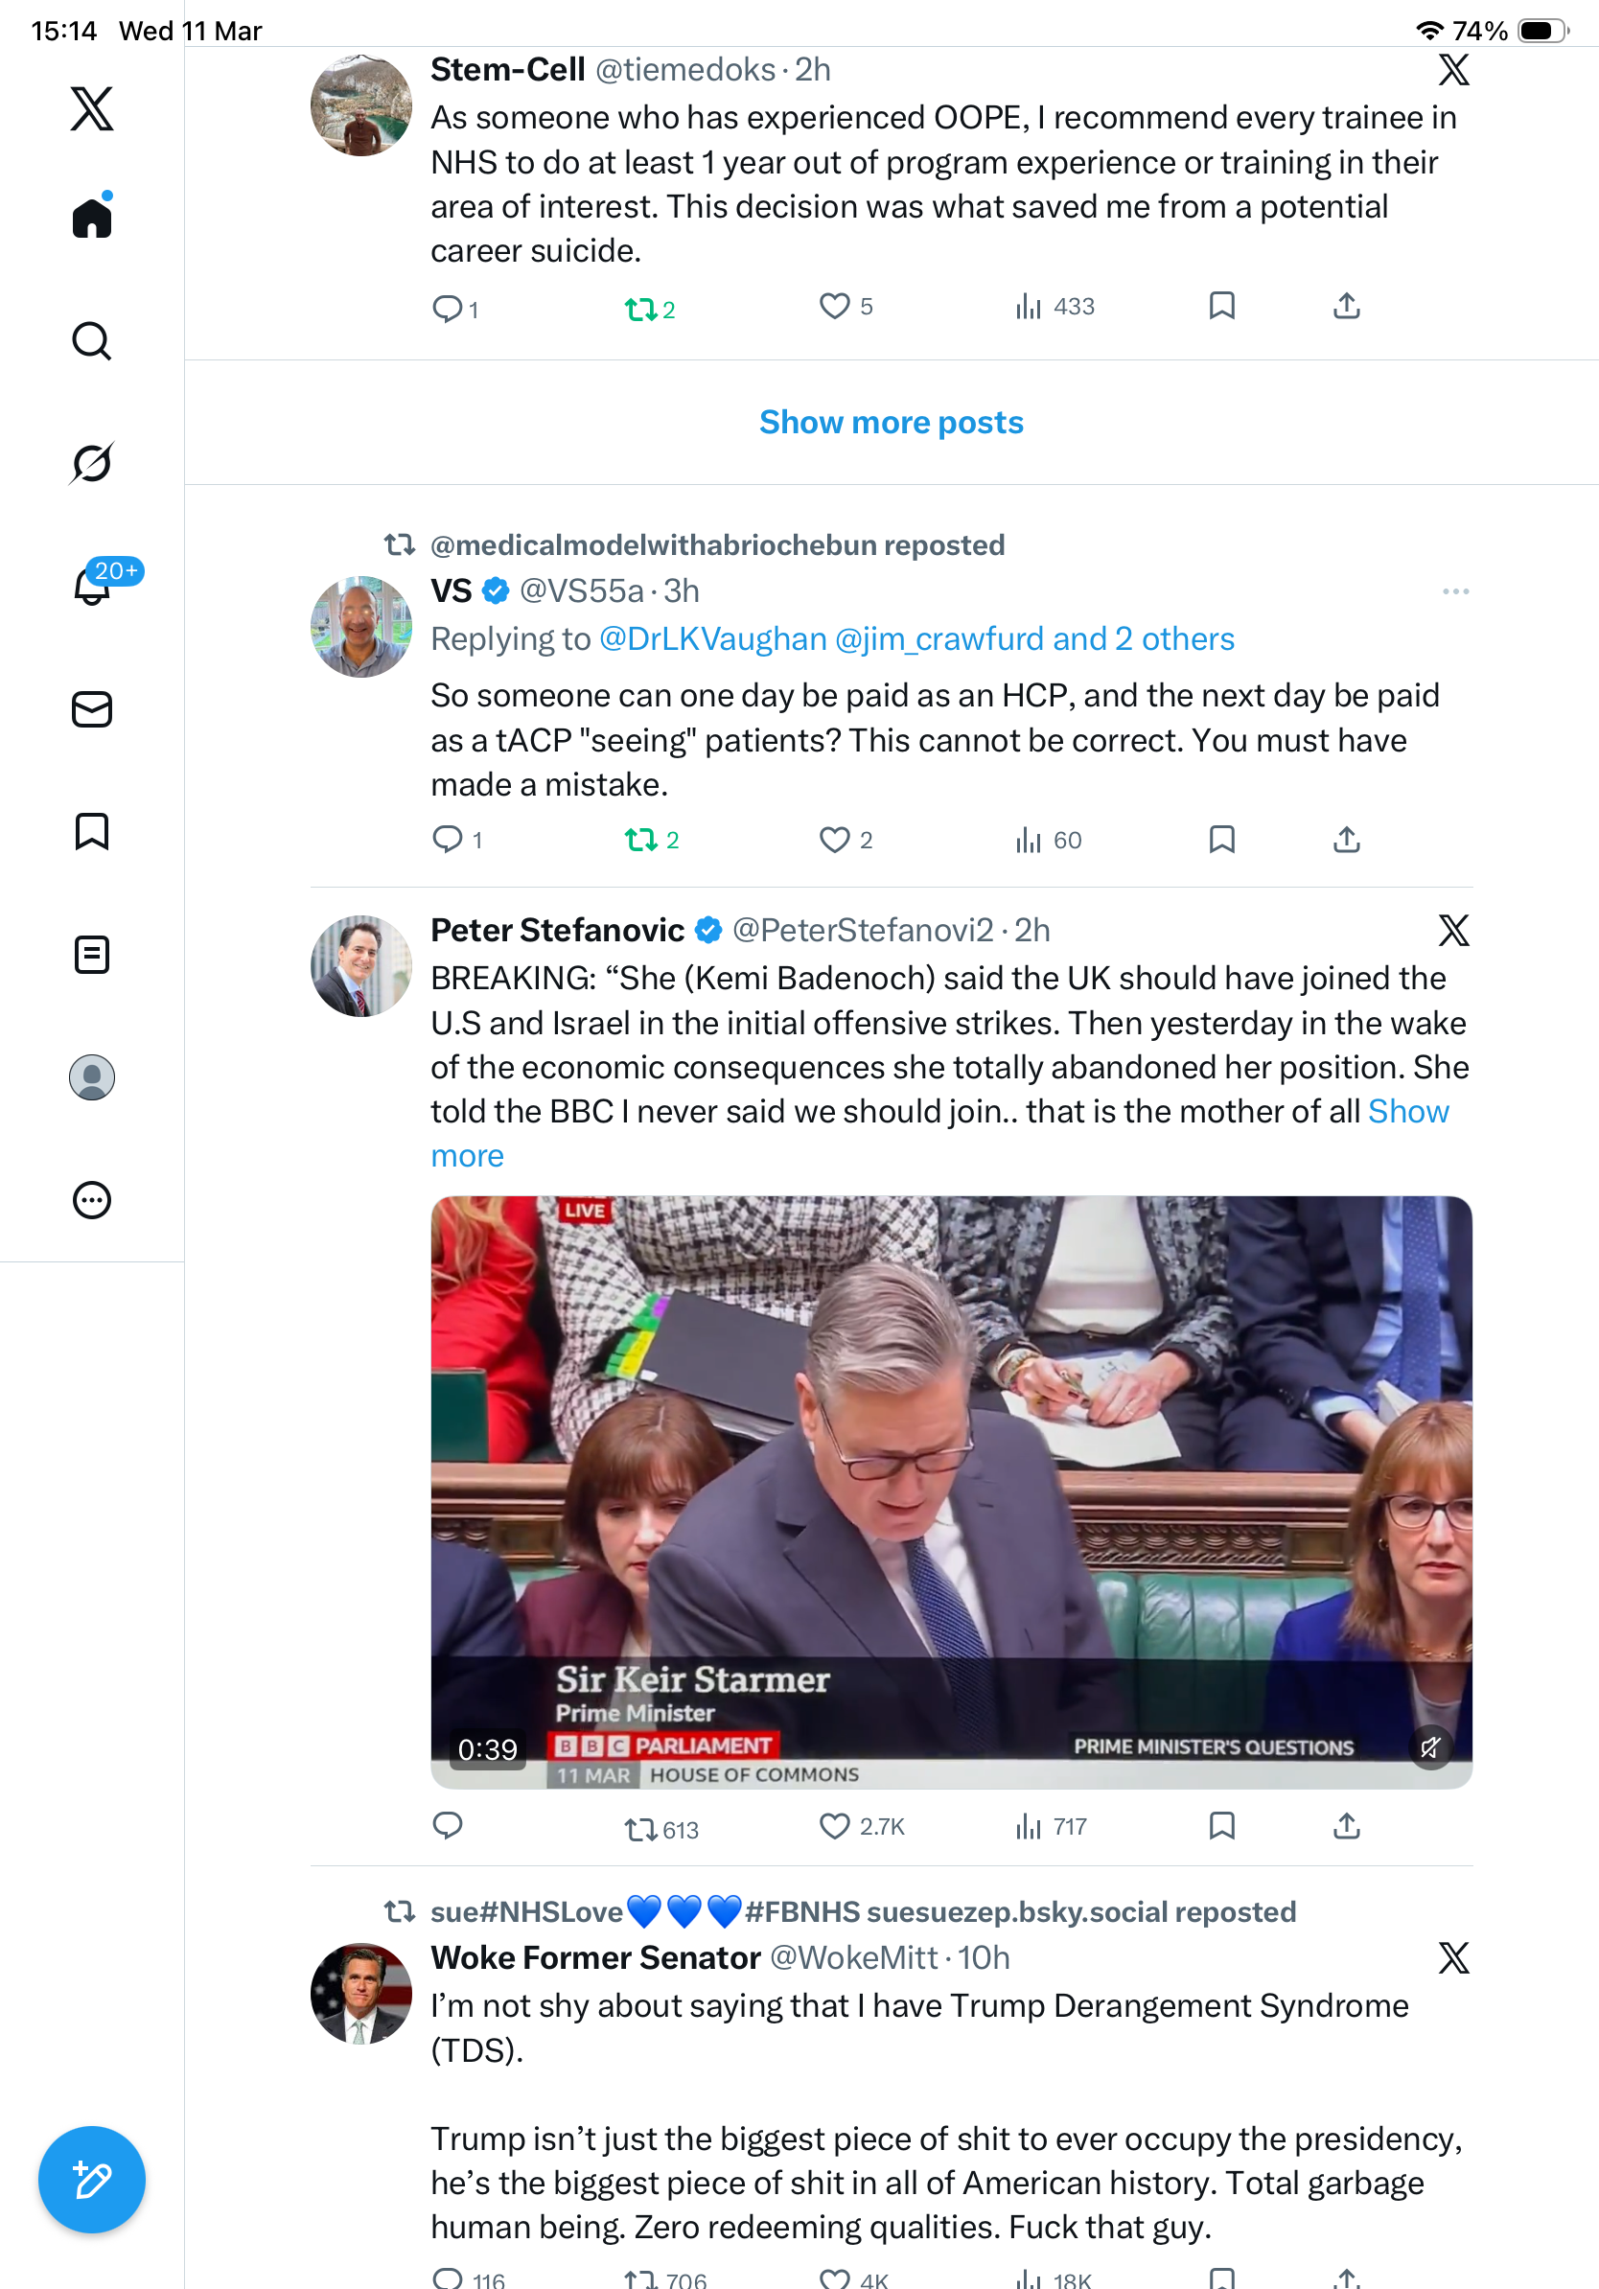Image resolution: width=1599 pixels, height=2289 pixels.
Task: Click Show more posts link
Action: click(x=892, y=423)
